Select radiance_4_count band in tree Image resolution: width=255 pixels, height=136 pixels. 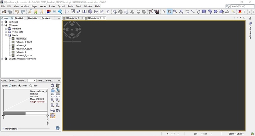click(24, 49)
